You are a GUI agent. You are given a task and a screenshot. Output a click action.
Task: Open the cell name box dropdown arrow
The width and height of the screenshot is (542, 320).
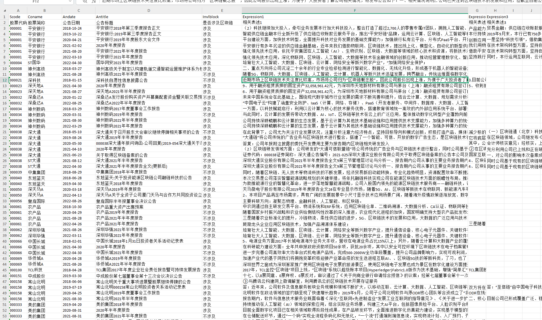click(x=70, y=1)
